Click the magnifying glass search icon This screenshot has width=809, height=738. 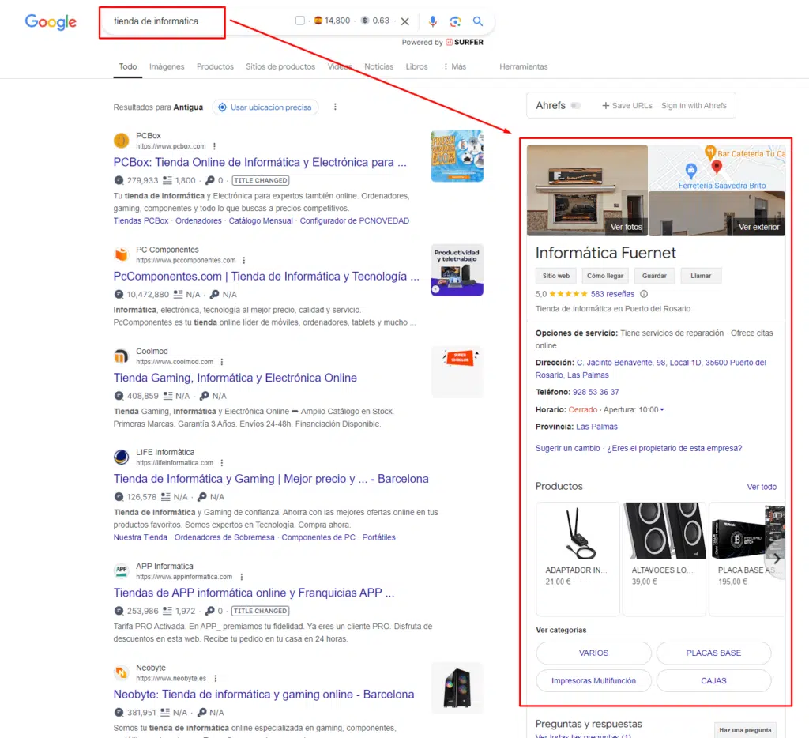click(x=478, y=21)
